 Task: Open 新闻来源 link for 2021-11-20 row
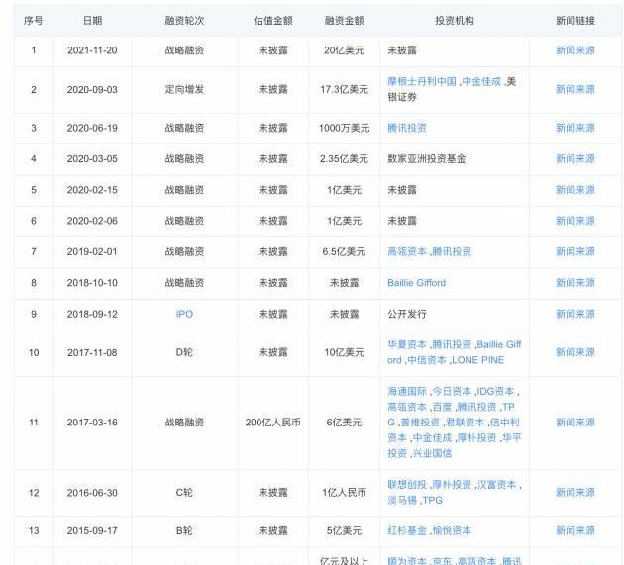tap(575, 50)
